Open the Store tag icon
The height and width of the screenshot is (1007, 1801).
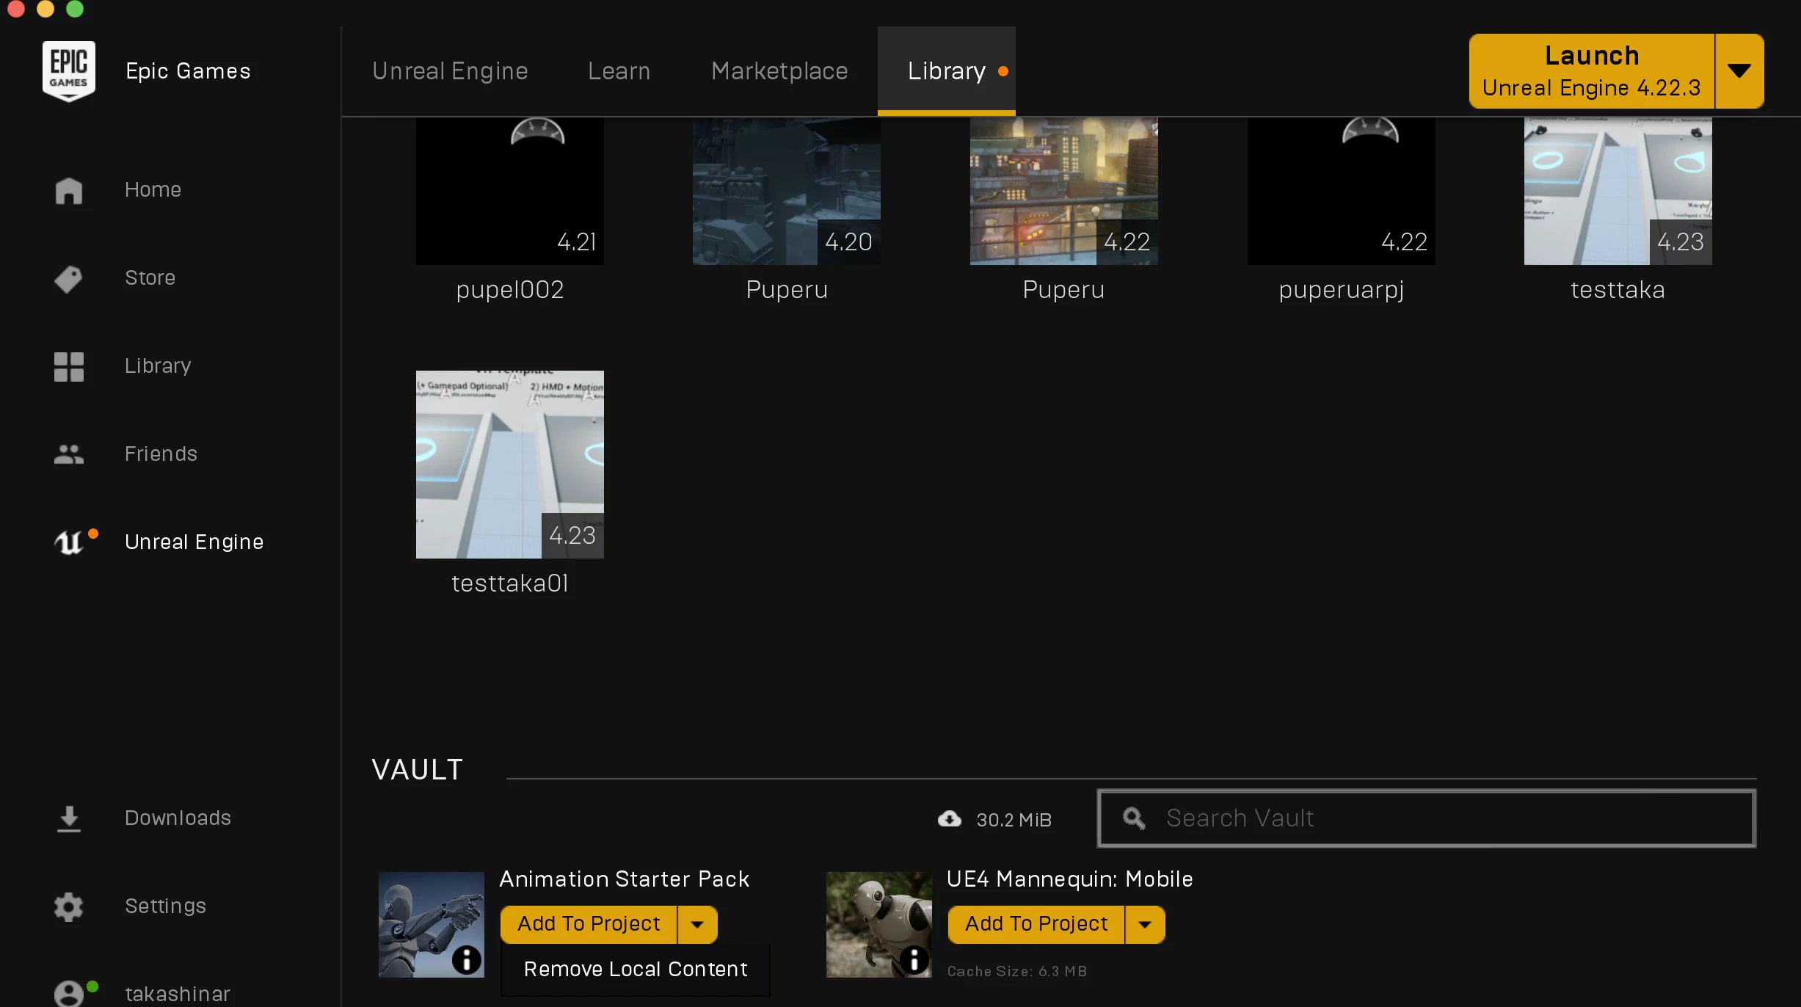pyautogui.click(x=69, y=278)
